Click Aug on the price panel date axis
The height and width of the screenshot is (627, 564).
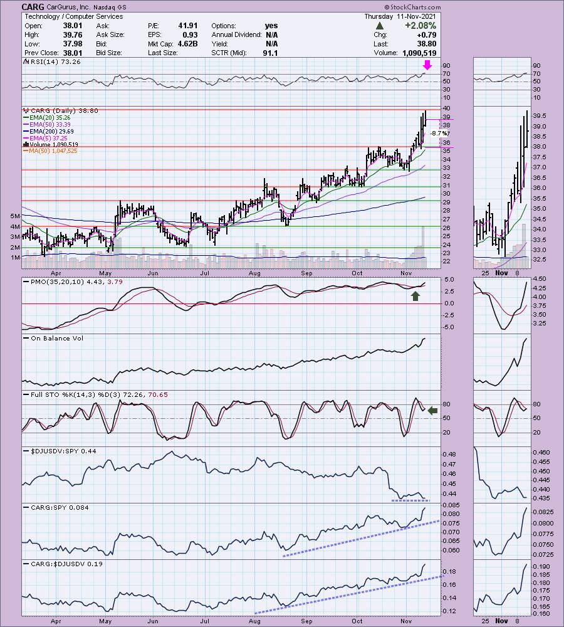254,273
